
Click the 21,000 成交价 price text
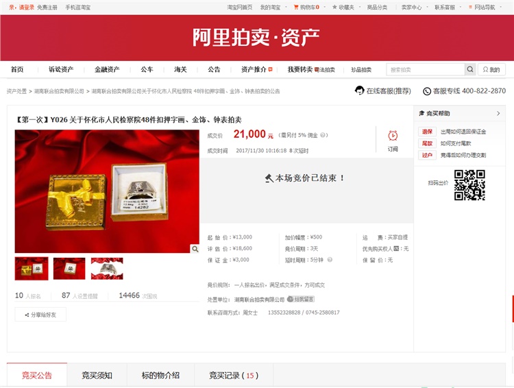pos(249,134)
